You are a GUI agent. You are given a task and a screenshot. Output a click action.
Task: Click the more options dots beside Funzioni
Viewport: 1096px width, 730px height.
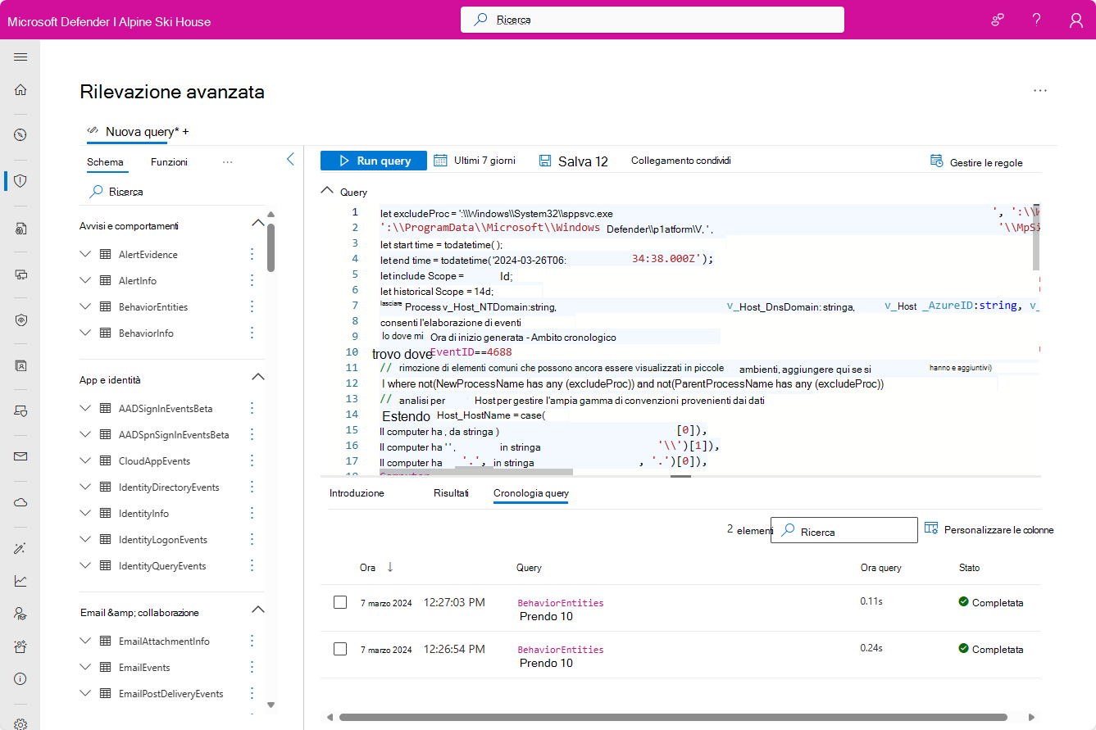coord(227,161)
